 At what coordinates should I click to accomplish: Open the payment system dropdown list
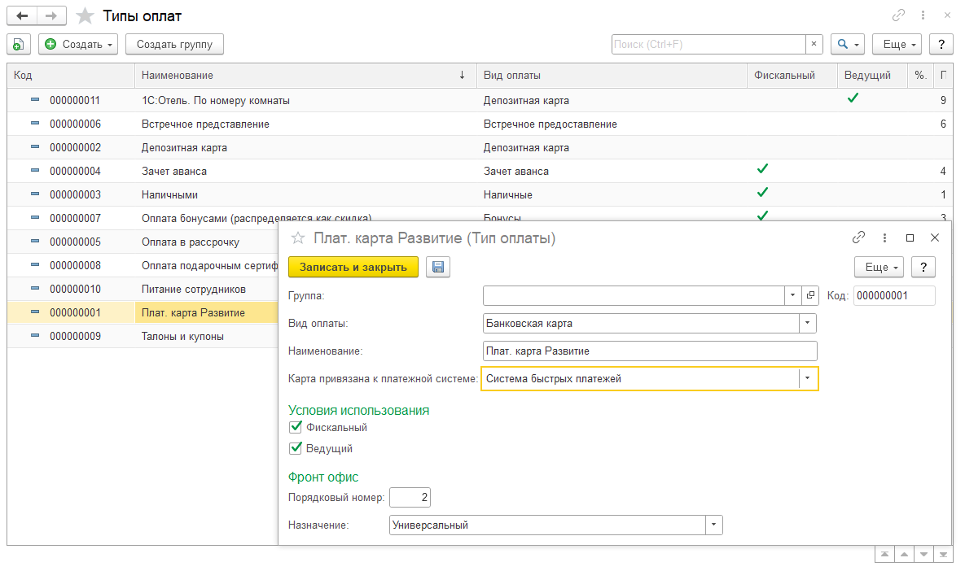(x=807, y=378)
